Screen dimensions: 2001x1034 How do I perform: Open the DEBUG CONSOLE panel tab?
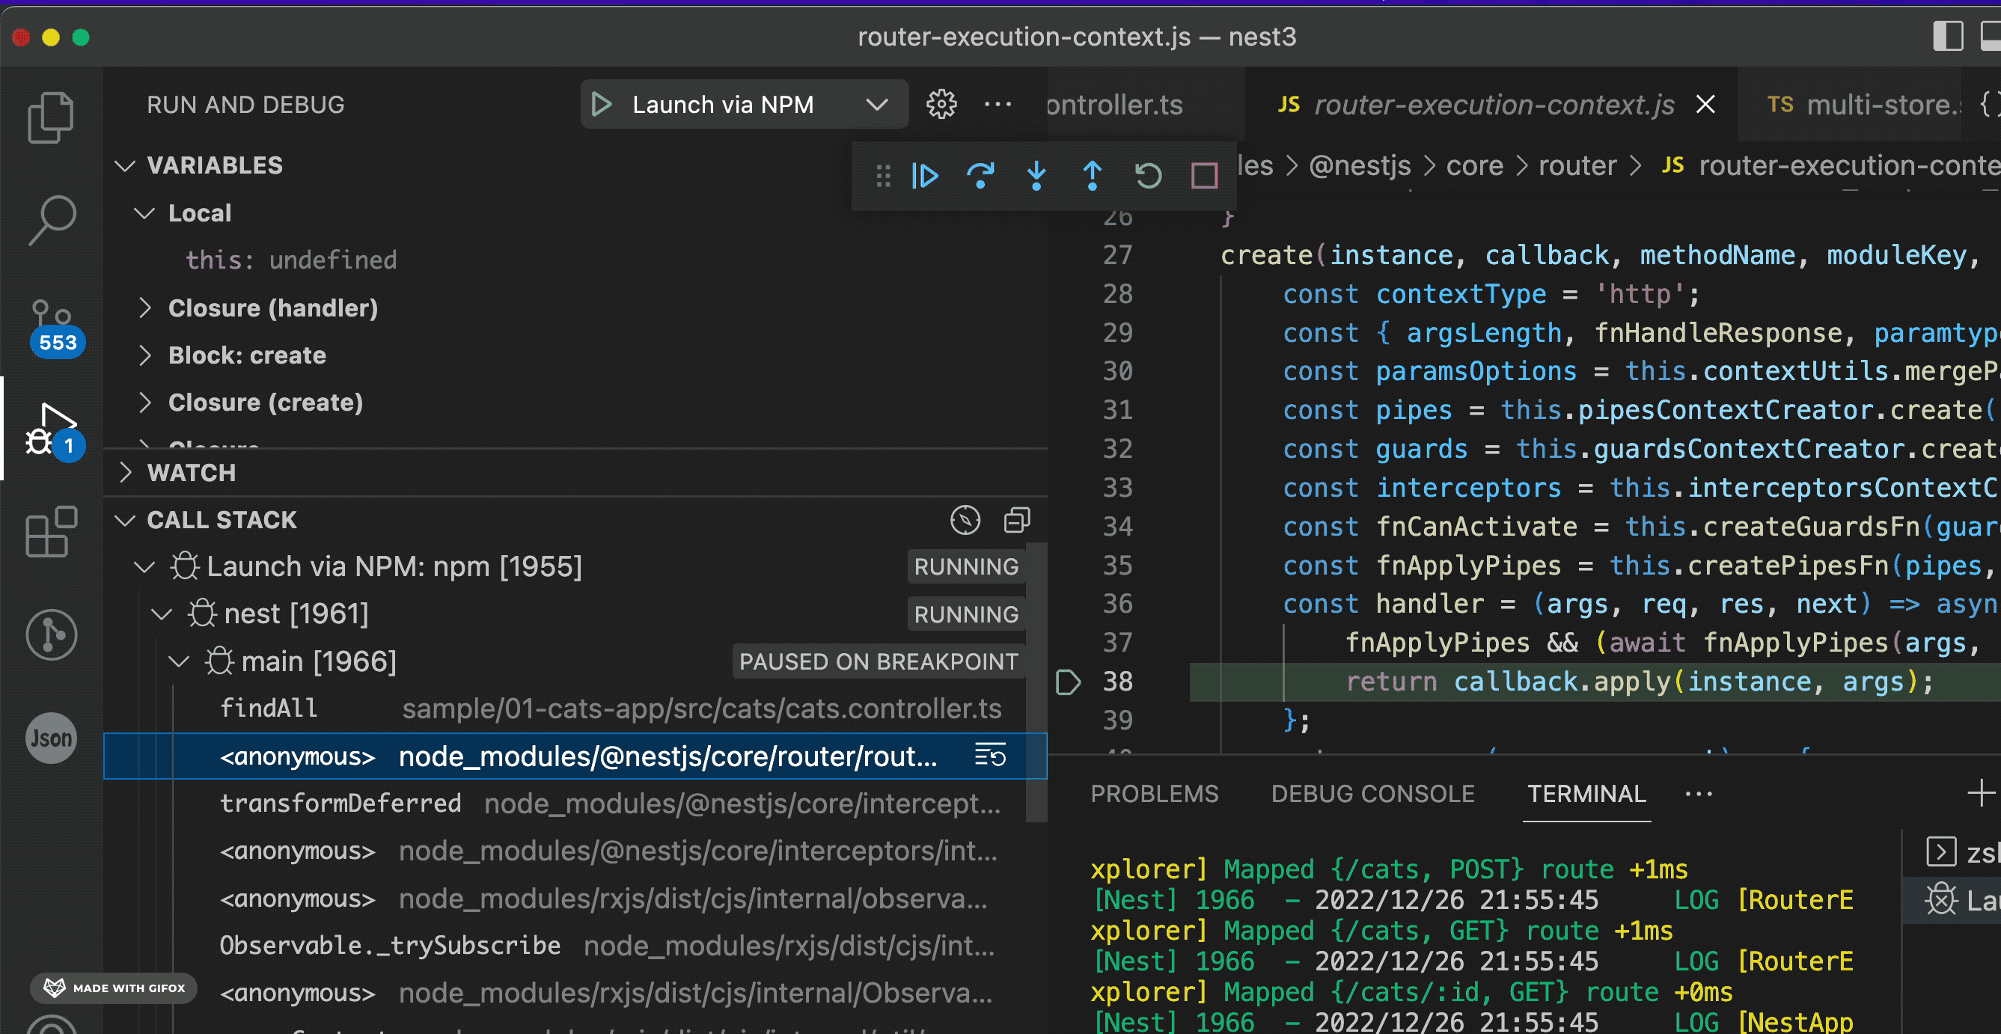click(x=1372, y=794)
